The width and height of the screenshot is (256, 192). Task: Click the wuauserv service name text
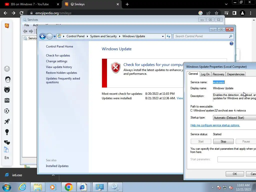[219, 82]
